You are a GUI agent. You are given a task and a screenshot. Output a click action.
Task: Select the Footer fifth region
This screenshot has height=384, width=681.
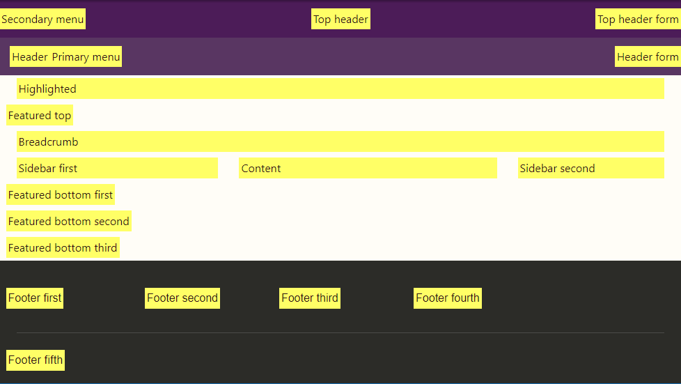pyautogui.click(x=36, y=360)
